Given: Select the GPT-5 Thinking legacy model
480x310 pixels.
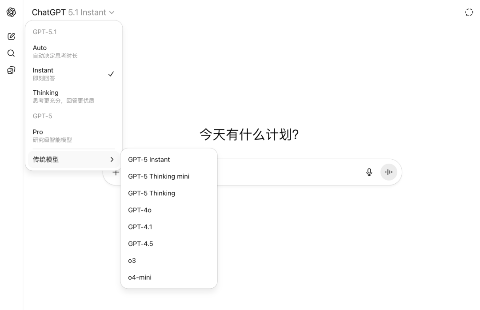Looking at the screenshot, I should 169,193.
